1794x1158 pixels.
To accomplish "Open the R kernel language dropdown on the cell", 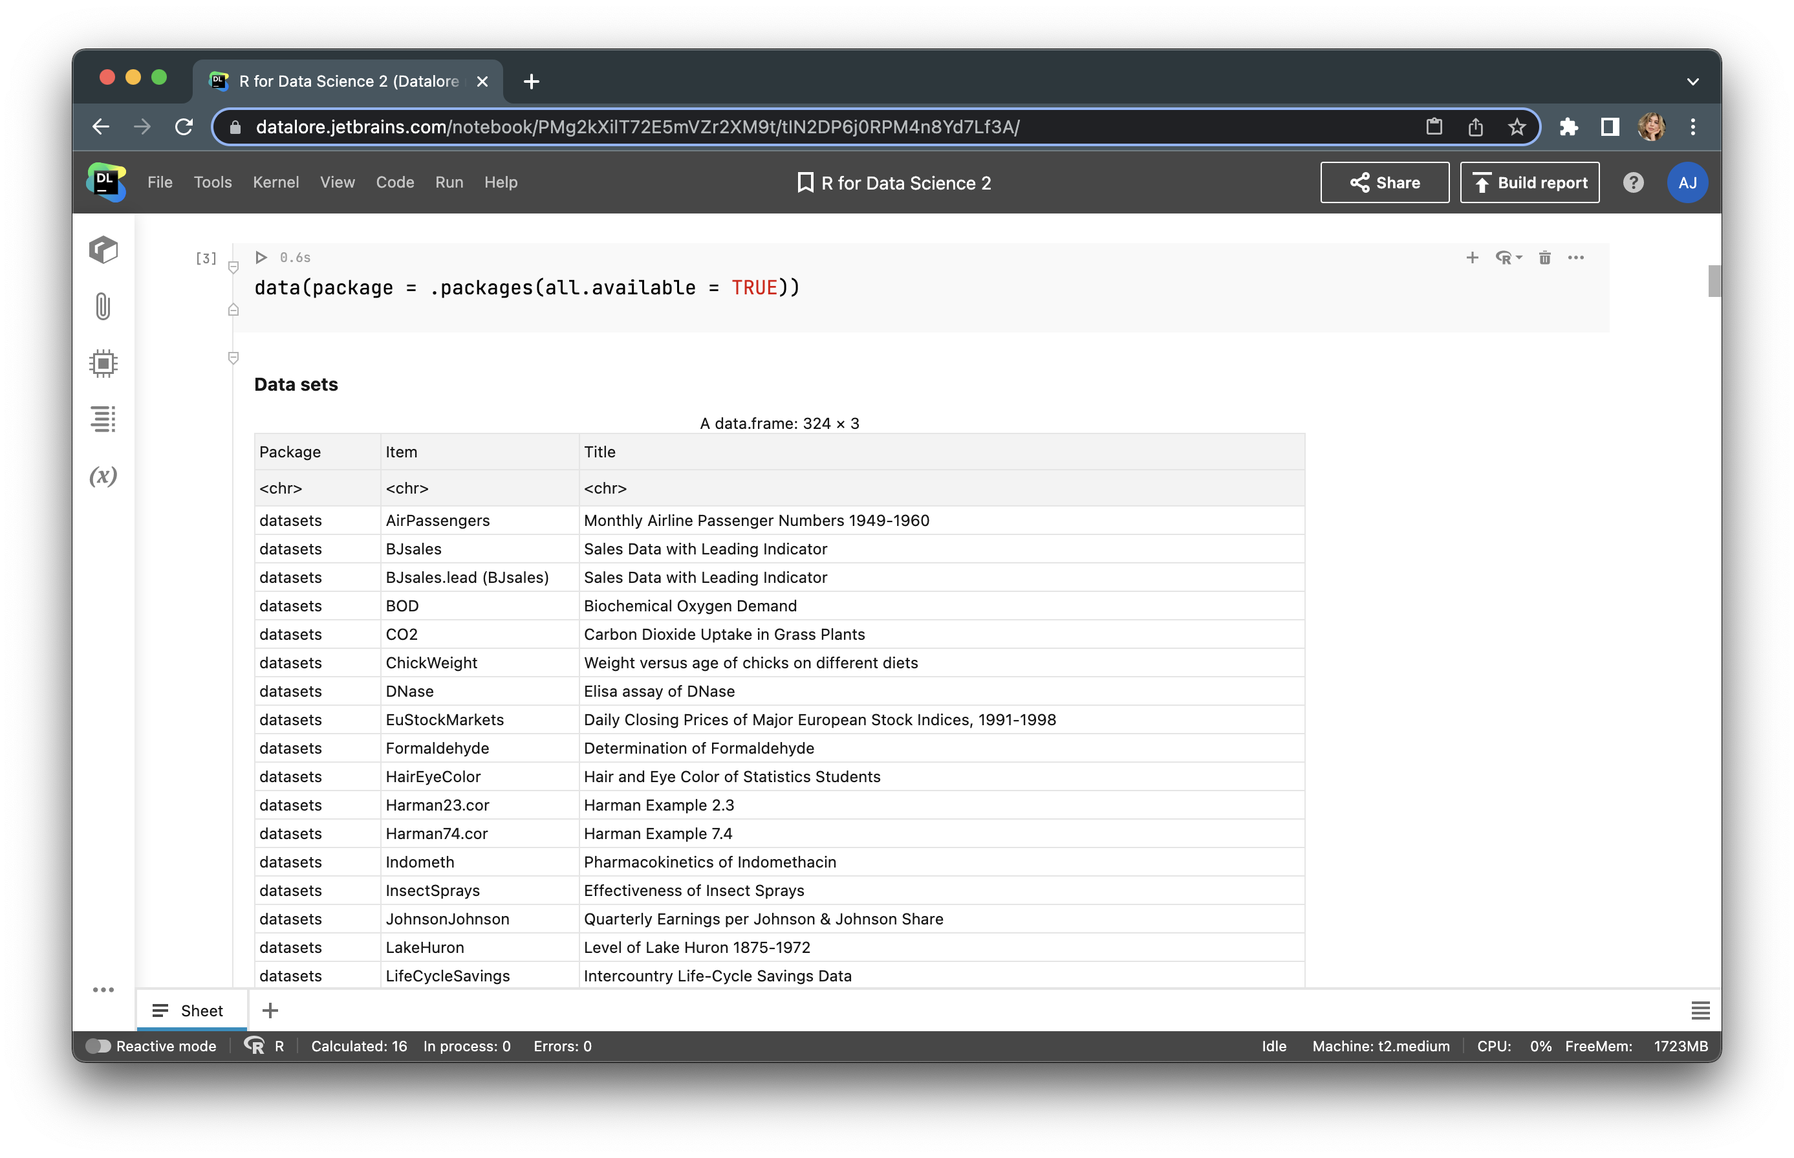I will [x=1508, y=257].
